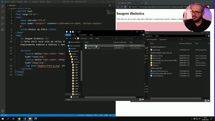Screen dimensions: 215x121
Task: Click the media window search box
Action: coord(131,39)
